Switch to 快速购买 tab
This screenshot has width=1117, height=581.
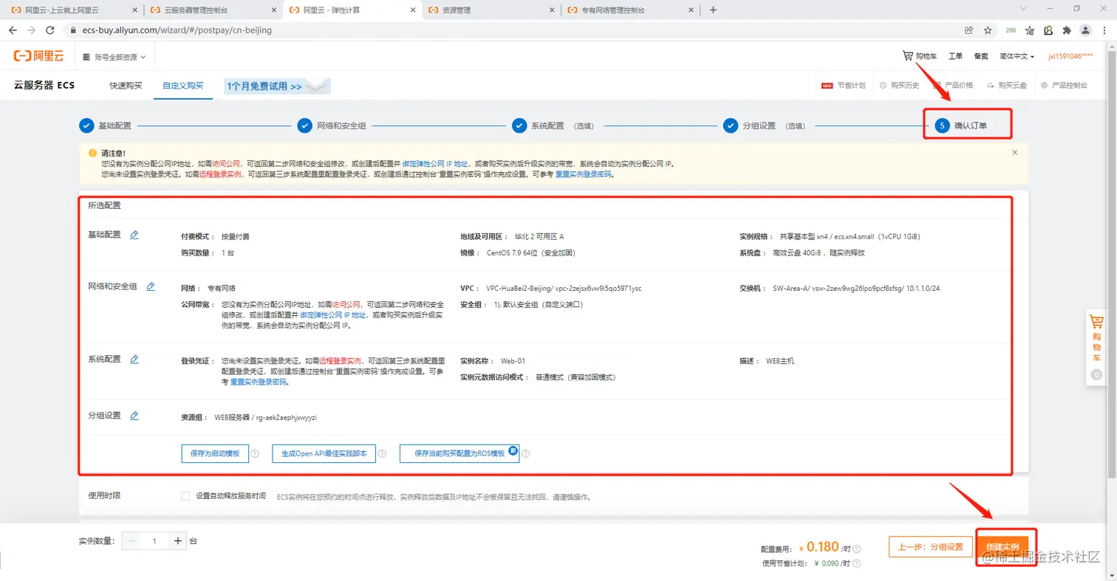pyautogui.click(x=126, y=86)
